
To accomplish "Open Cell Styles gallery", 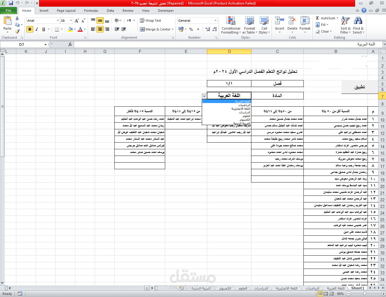I will (x=264, y=25).
